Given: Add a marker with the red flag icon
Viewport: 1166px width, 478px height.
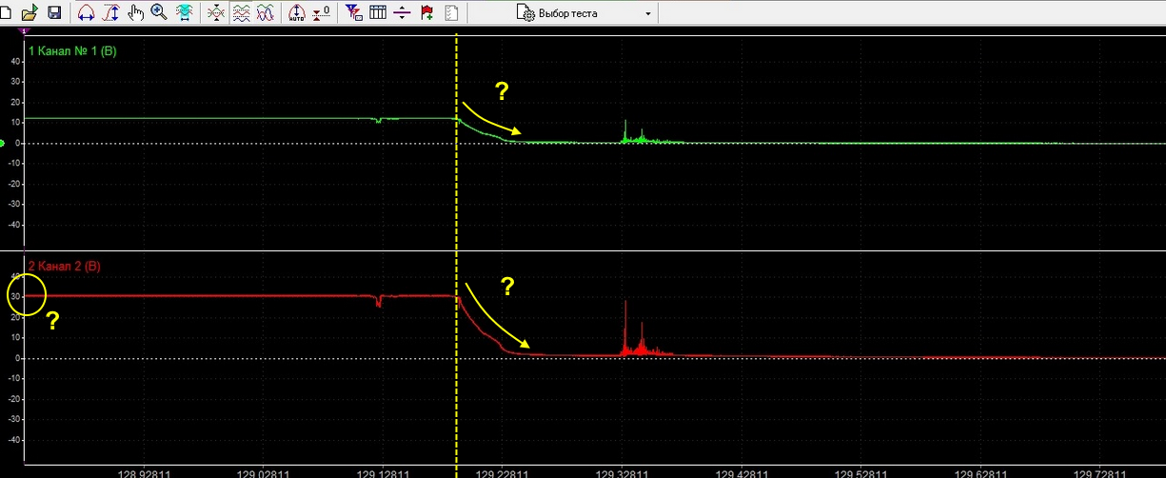Looking at the screenshot, I should (426, 12).
